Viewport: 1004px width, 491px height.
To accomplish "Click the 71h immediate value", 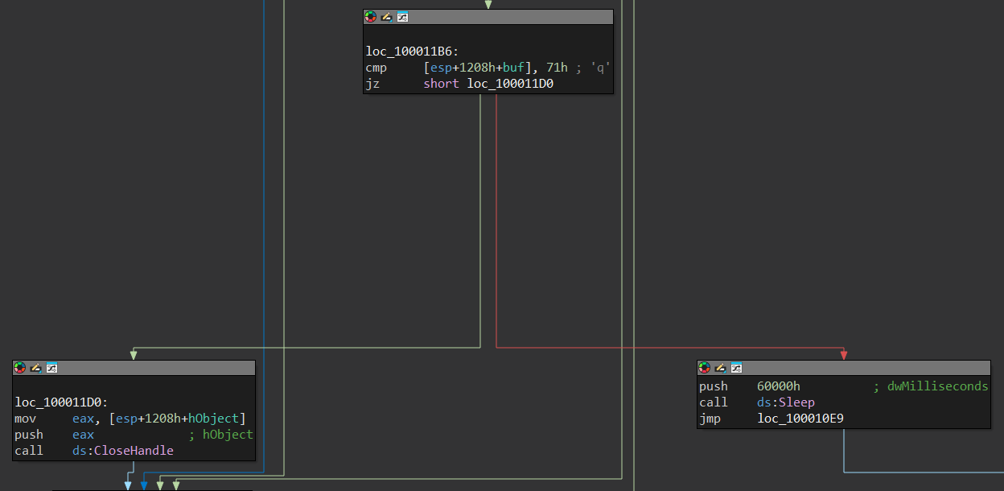I will (557, 68).
